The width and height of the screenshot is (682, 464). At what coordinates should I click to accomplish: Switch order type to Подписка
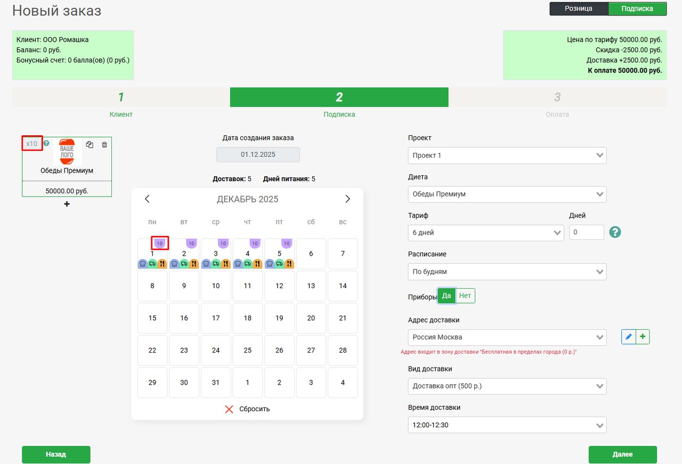pyautogui.click(x=637, y=9)
